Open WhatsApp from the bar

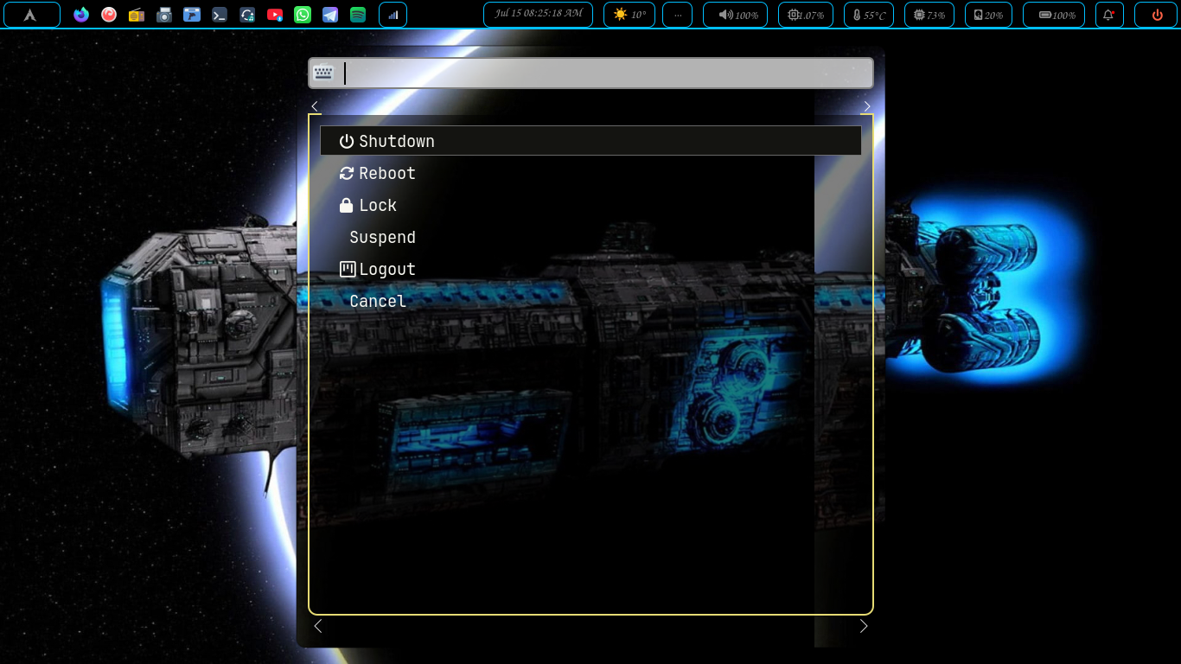[x=303, y=15]
